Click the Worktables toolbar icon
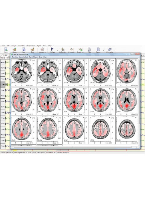This screenshot has height=199, width=145. point(110,50)
